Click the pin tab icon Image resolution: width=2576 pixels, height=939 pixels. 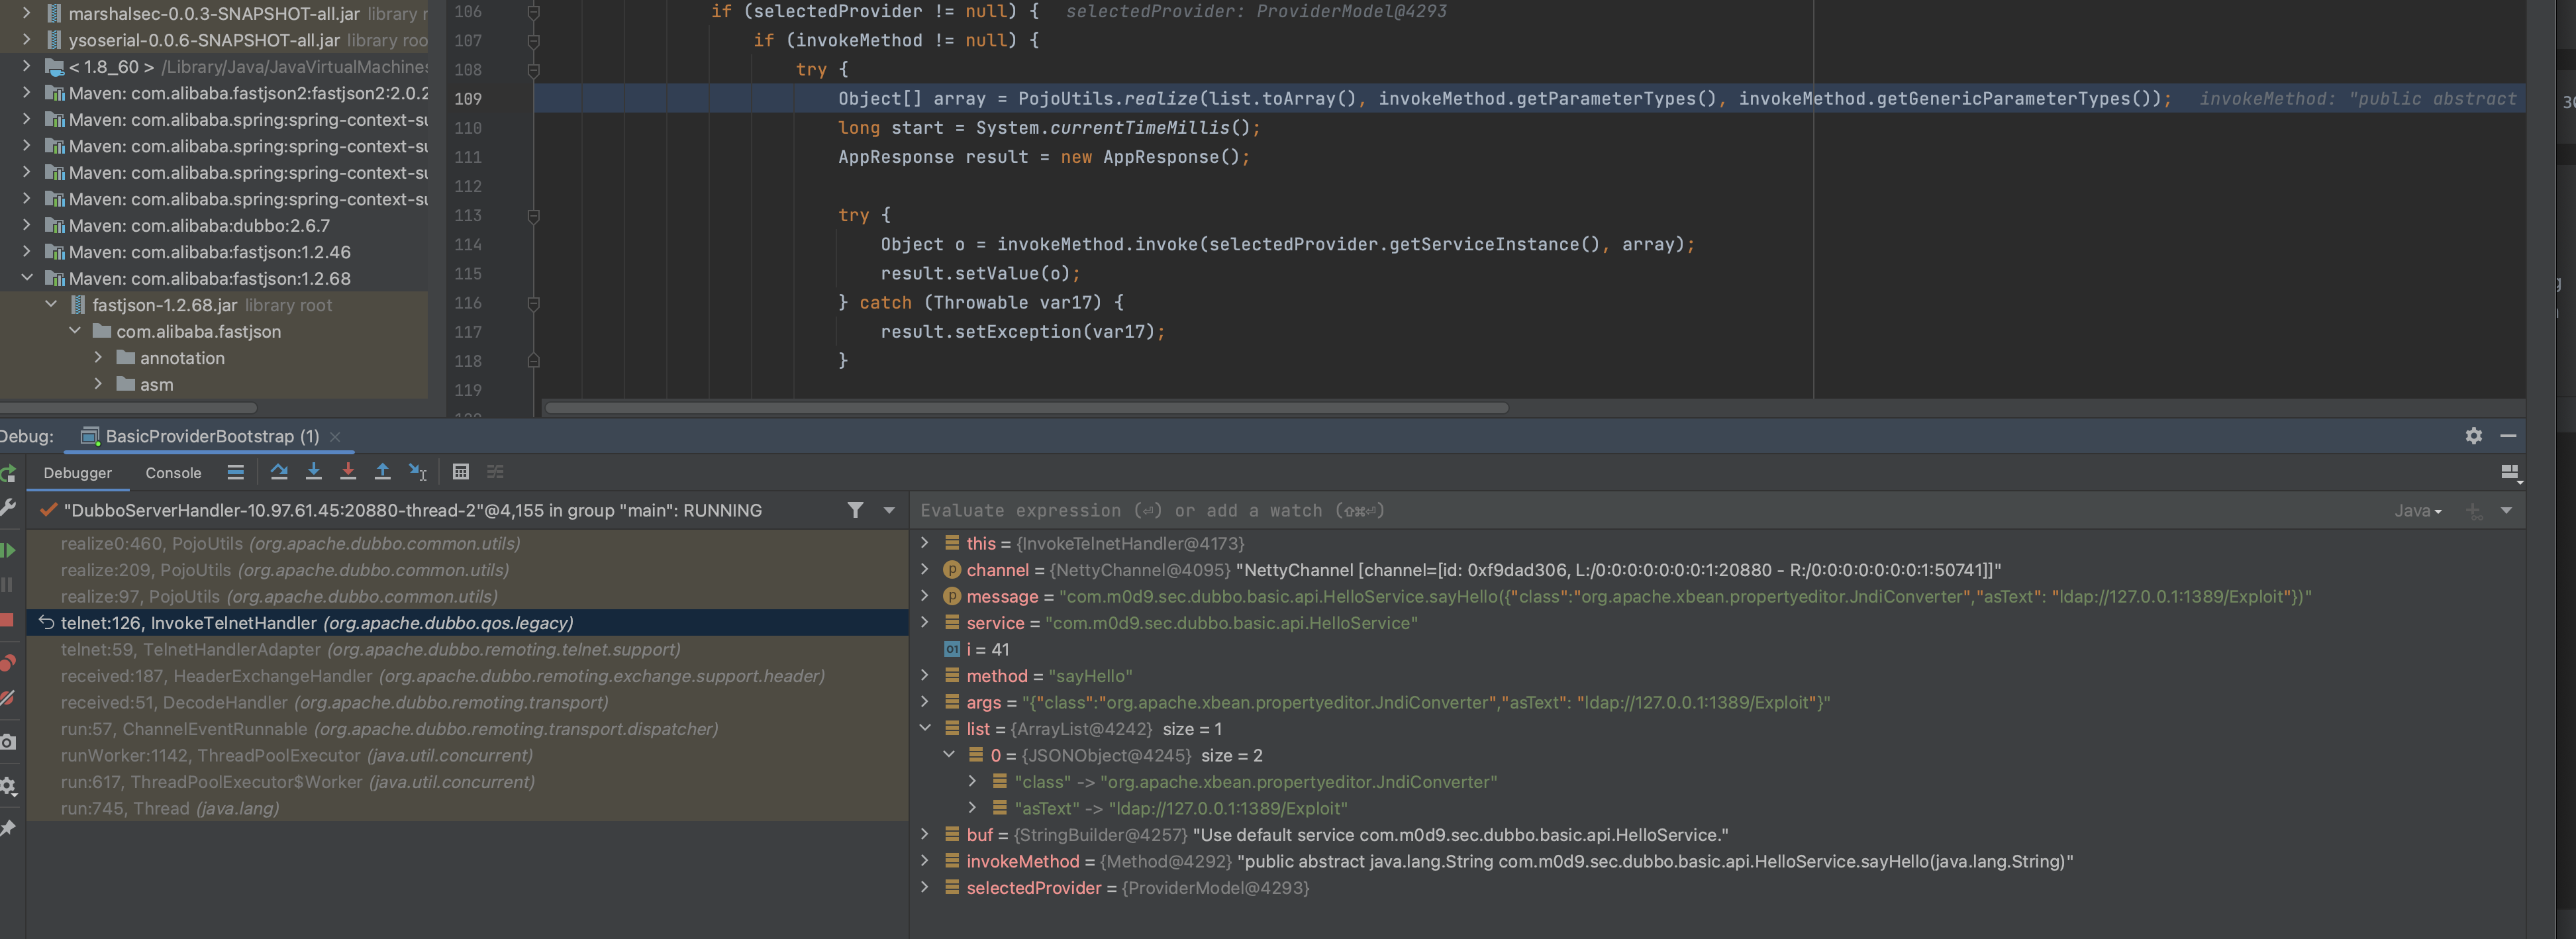coord(8,828)
